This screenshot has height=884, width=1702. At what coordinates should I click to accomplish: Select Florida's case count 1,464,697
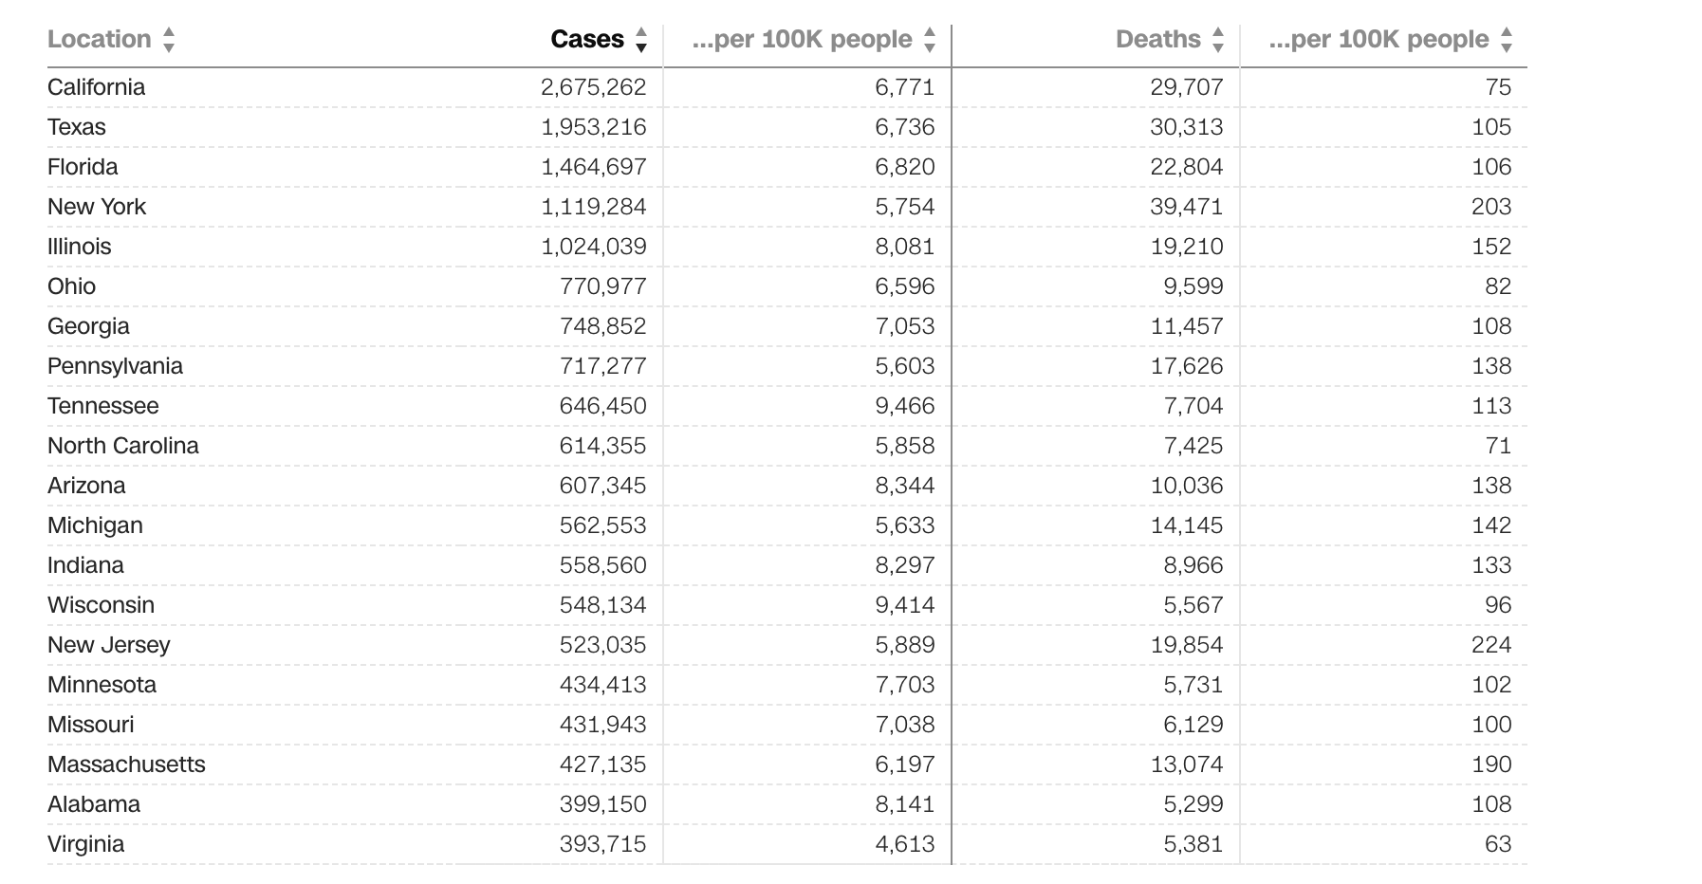pos(593,167)
